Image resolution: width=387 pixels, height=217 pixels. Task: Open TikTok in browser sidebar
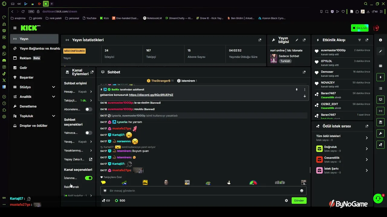(4, 74)
